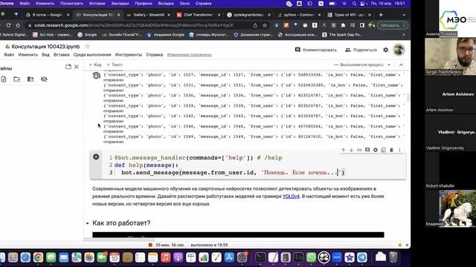Move the code cell up
The width and height of the screenshot is (476, 267).
tap(344, 150)
